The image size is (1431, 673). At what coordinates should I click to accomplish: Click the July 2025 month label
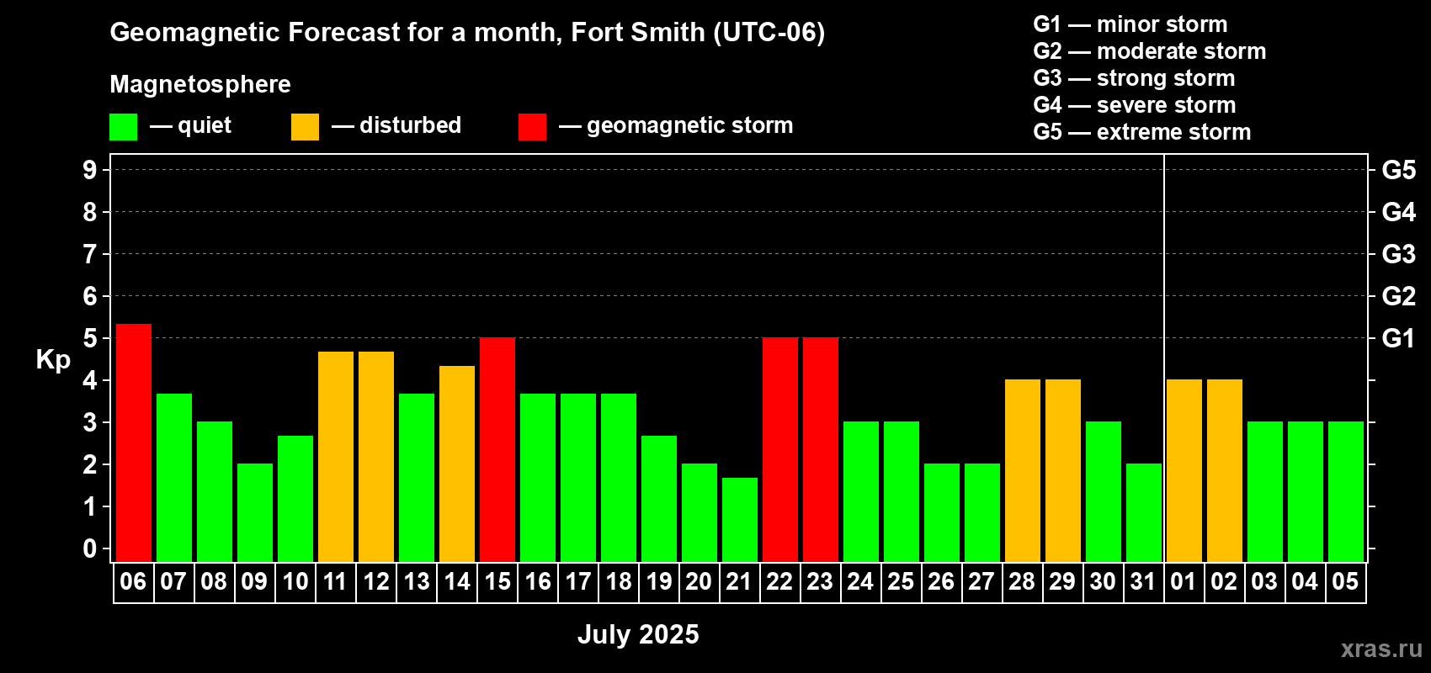(x=638, y=634)
